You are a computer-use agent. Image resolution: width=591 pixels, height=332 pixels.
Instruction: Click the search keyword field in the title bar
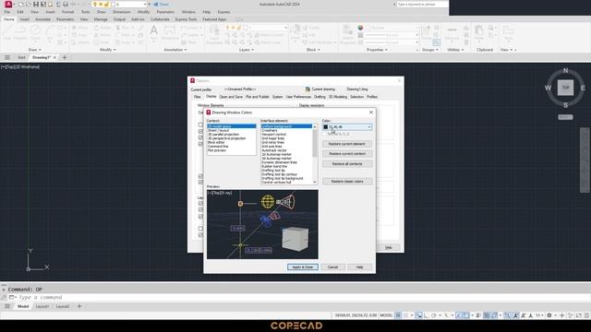[x=422, y=4]
